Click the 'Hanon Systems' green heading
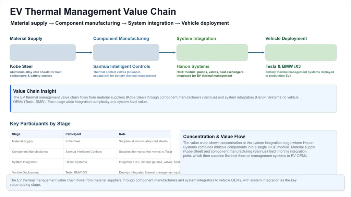Screen dimensions: 351x197 pyautogui.click(x=193, y=66)
